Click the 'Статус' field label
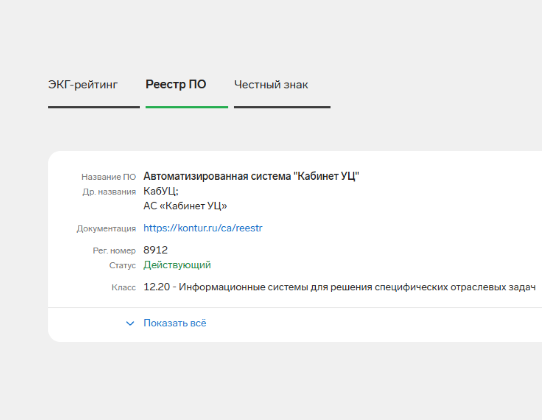542x420 pixels. (123, 266)
